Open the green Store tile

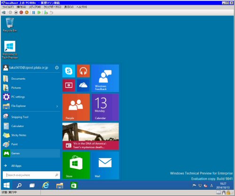pyautogui.click(x=76, y=166)
